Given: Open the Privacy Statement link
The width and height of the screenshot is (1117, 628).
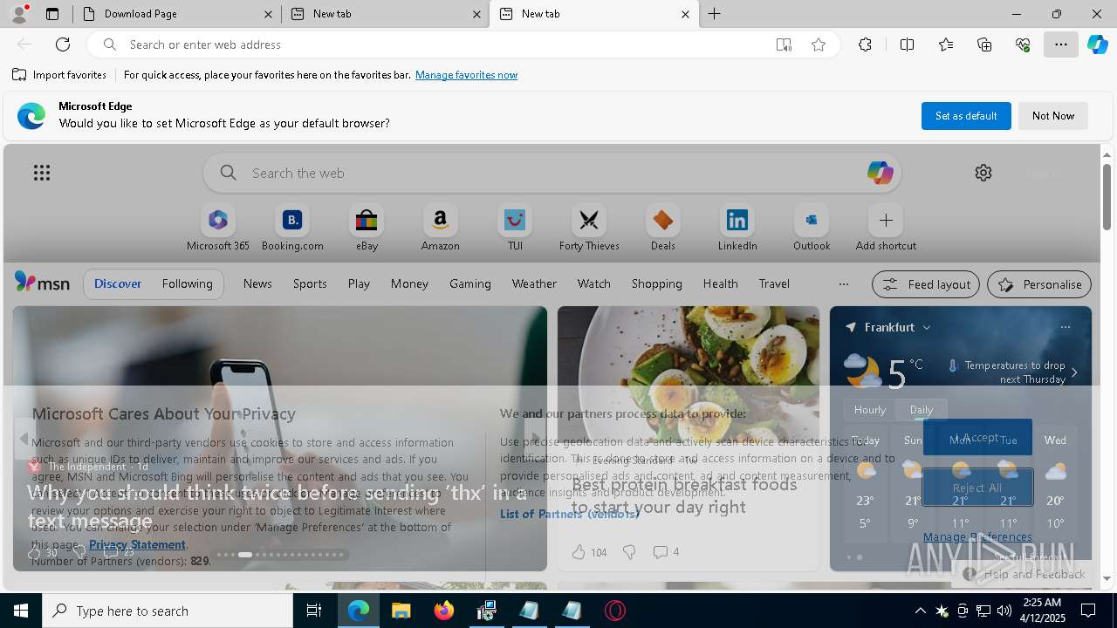Looking at the screenshot, I should click(137, 544).
